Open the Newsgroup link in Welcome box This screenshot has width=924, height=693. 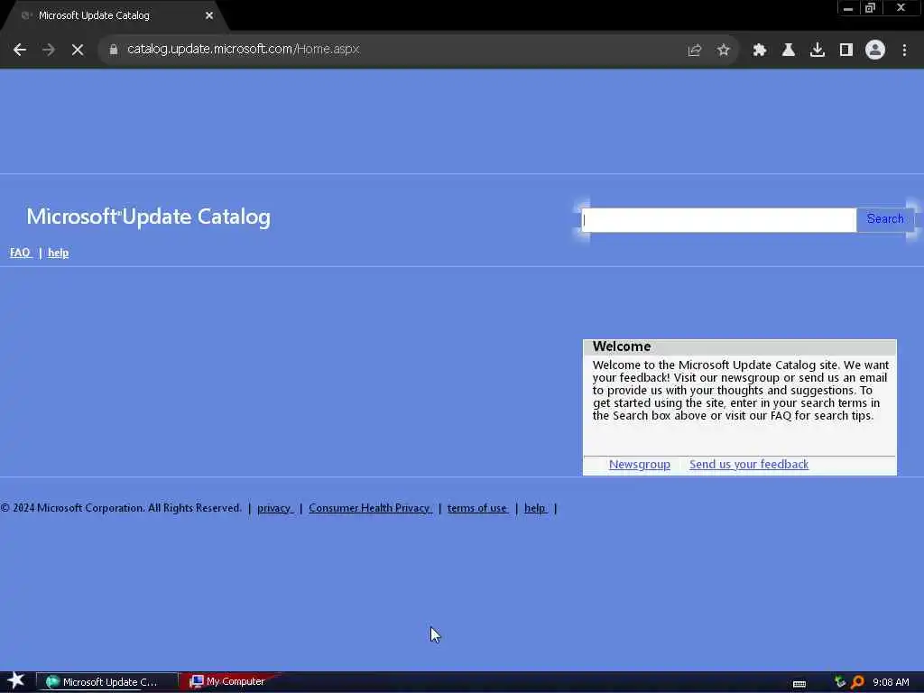[x=640, y=465]
